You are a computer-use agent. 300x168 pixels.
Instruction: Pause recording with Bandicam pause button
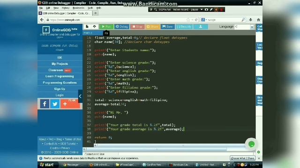click(x=217, y=9)
